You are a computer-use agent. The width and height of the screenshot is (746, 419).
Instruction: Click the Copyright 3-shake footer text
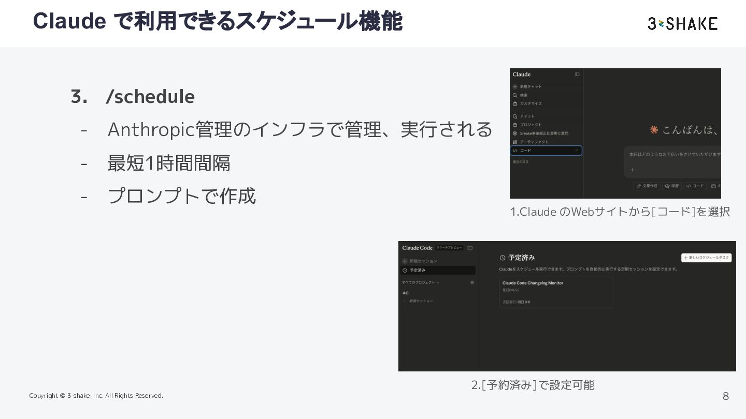(x=96, y=396)
